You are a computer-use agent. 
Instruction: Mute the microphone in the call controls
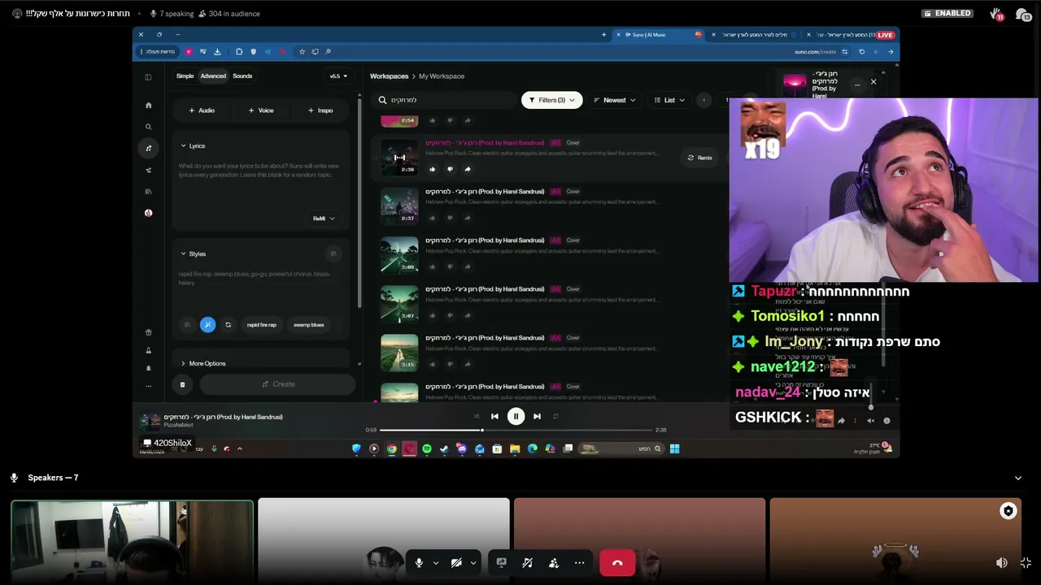(419, 562)
